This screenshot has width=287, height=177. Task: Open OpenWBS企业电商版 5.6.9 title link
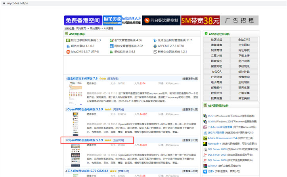(x=85, y=109)
